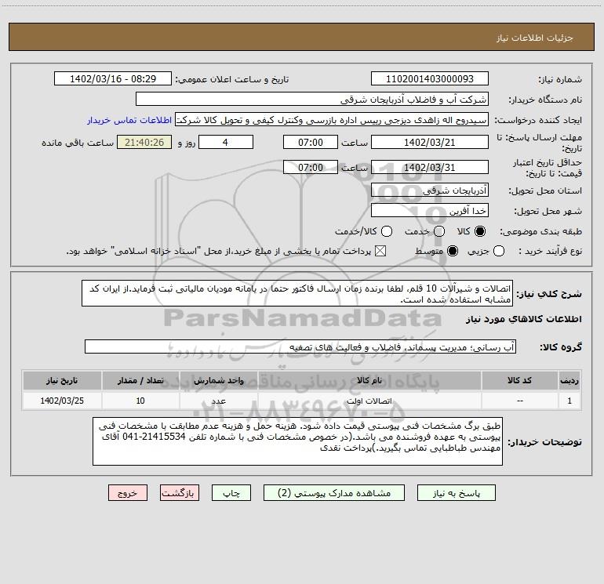The height and width of the screenshot is (584, 604).
Task: Click the توضیحات خریدار notes box
Action: 298,441
